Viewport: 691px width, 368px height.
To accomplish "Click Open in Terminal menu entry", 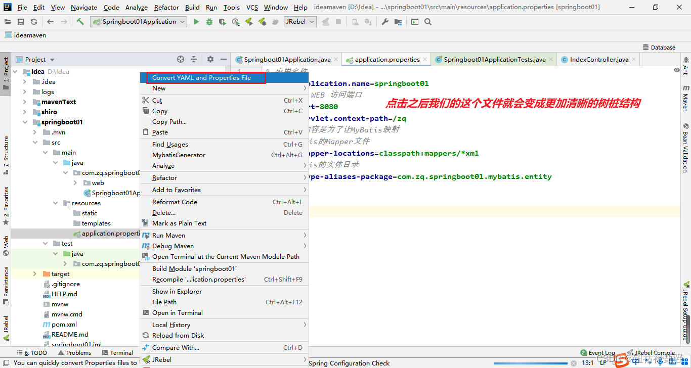I will [x=224, y=313].
